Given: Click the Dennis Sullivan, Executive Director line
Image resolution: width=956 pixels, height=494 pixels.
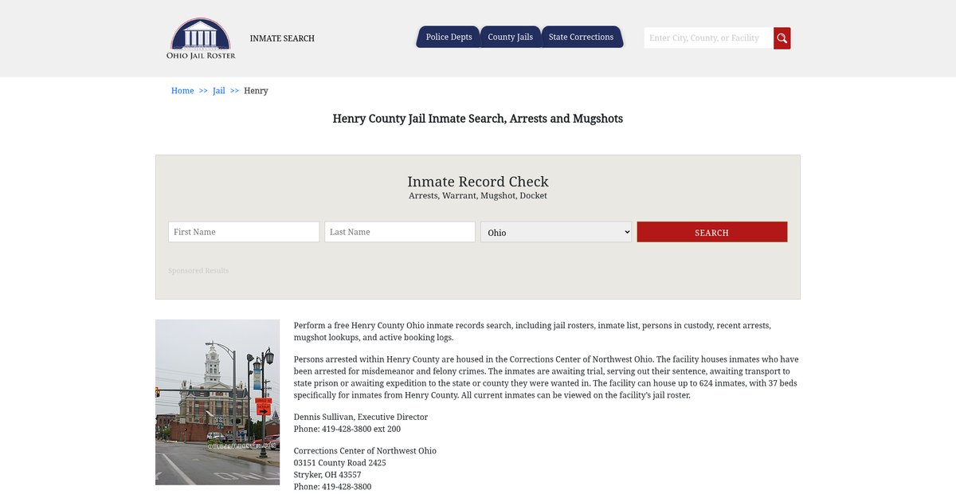Looking at the screenshot, I should [x=361, y=418].
